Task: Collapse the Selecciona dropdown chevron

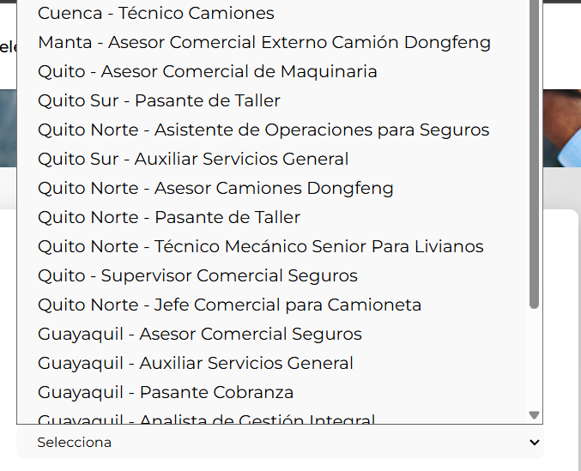Action: [535, 443]
